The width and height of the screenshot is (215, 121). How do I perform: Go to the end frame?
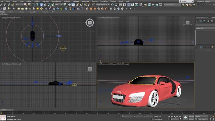pyautogui.click(x=180, y=116)
